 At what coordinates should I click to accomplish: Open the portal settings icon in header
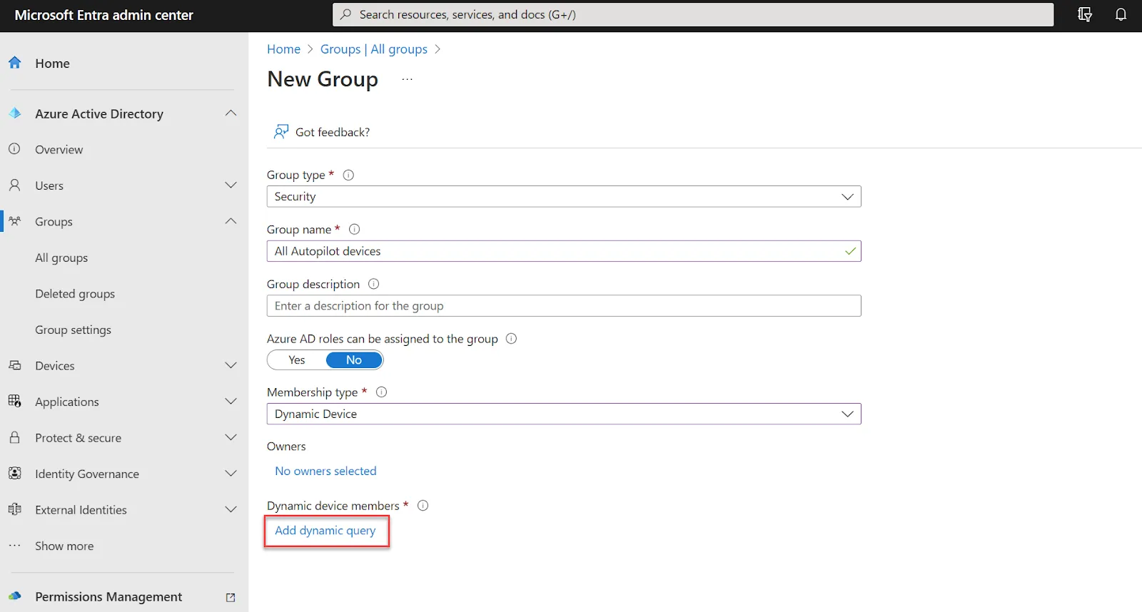[x=1085, y=15]
